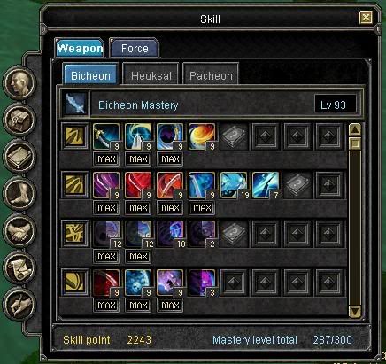Open the treasure chest inventory icon
This screenshot has width=386, height=364.
[19, 120]
